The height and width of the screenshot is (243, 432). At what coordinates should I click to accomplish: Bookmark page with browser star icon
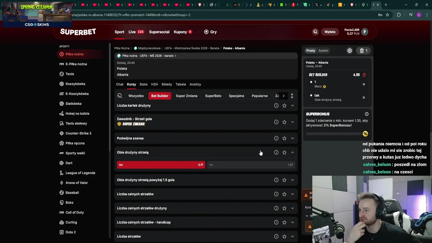pyautogui.click(x=387, y=15)
